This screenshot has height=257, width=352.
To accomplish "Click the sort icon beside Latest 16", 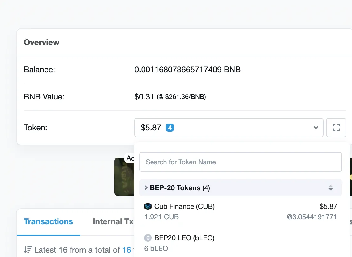I will coord(28,250).
